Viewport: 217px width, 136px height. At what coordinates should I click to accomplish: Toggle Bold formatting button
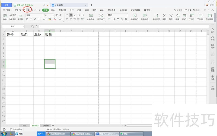pyautogui.click(x=27, y=19)
